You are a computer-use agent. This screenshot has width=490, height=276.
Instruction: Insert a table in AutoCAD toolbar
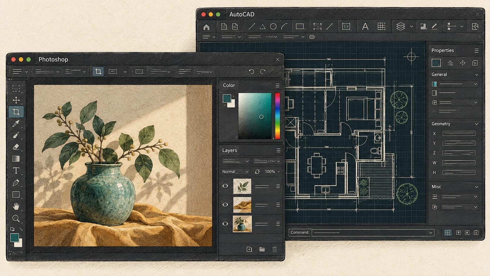(382, 26)
